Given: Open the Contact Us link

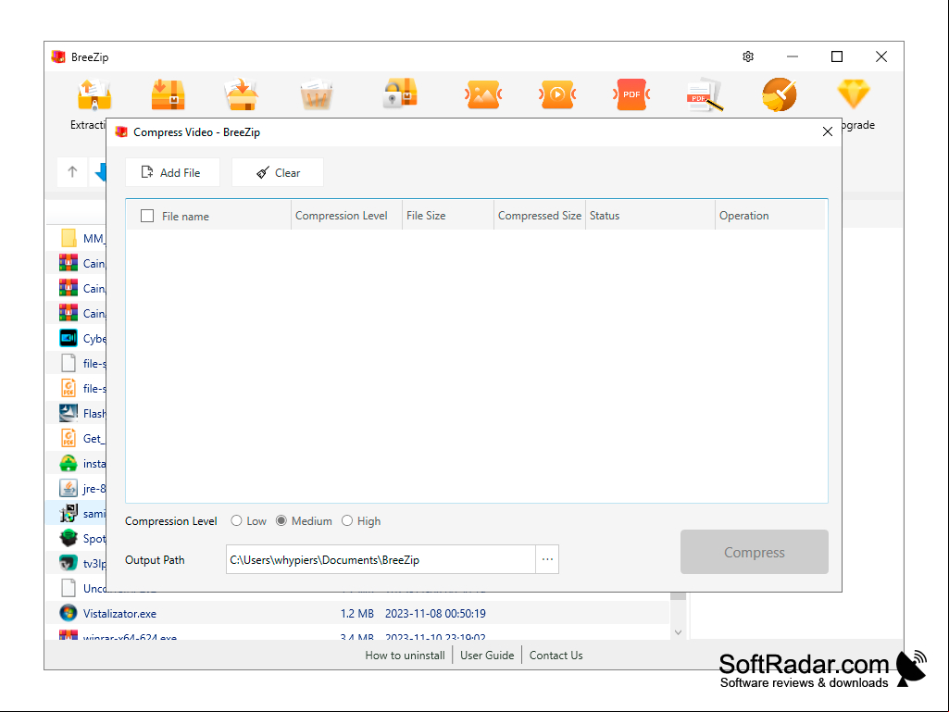Looking at the screenshot, I should 556,656.
